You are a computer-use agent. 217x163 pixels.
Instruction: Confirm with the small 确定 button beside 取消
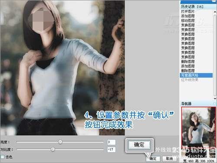pos(153,159)
